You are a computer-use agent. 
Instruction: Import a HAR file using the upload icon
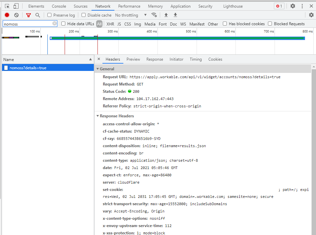166,15
